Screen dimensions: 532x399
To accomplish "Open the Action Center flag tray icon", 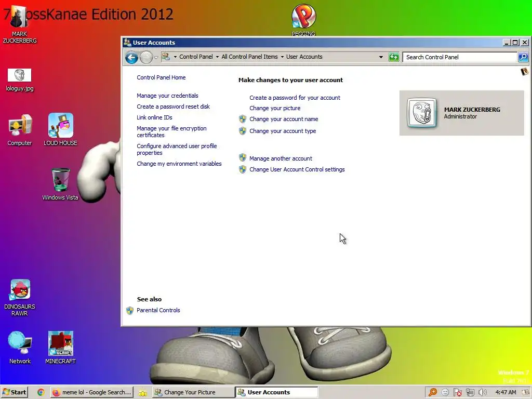I will (457, 392).
